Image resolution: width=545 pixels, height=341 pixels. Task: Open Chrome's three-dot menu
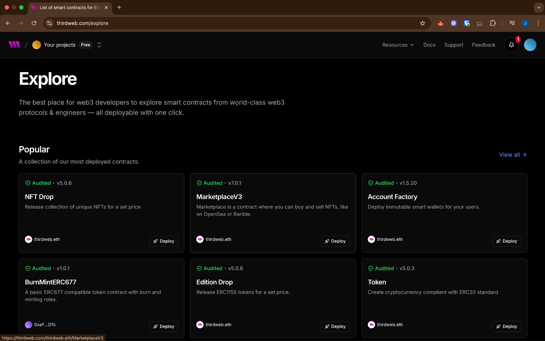[x=538, y=23]
